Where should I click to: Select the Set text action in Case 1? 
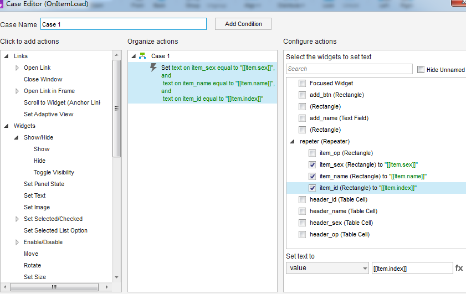202,83
